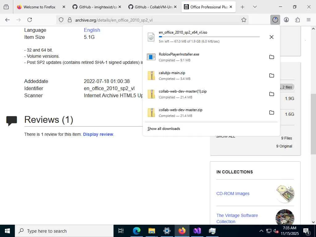Click scrollbar down arrow
Screen dimensions: 316x237
click(x=313, y=222)
